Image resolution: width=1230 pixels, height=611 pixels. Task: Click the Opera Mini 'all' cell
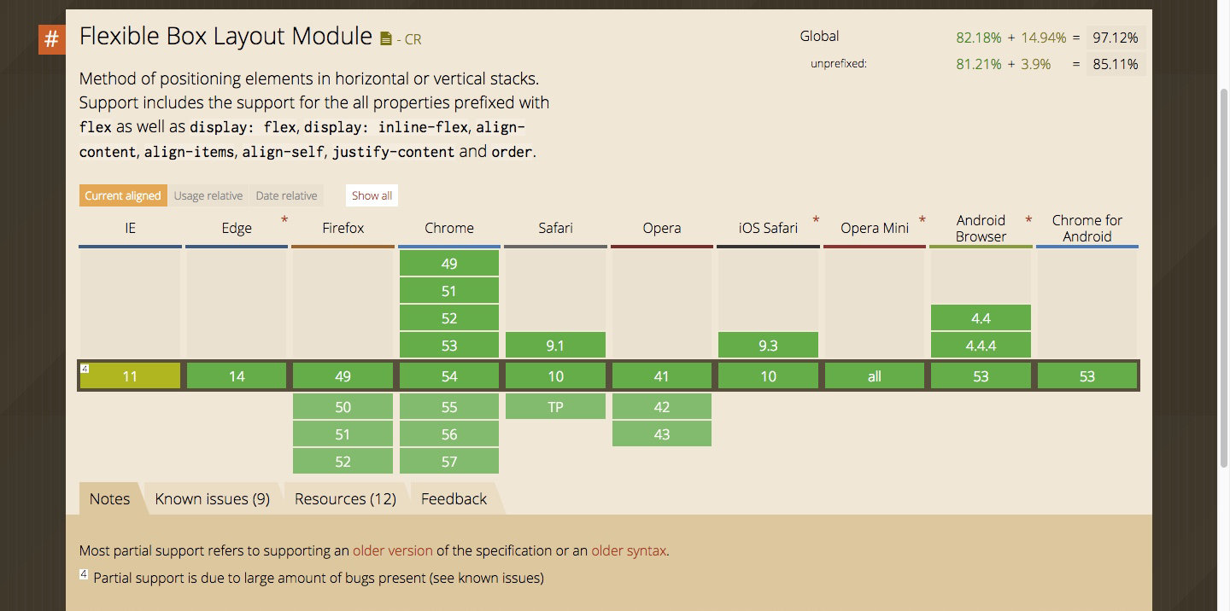875,376
